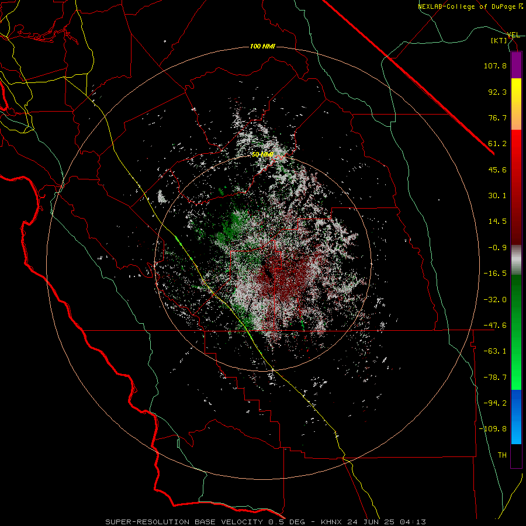The width and height of the screenshot is (526, 526).
Task: Click the 100 NMI range ring label
Action: pos(262,46)
